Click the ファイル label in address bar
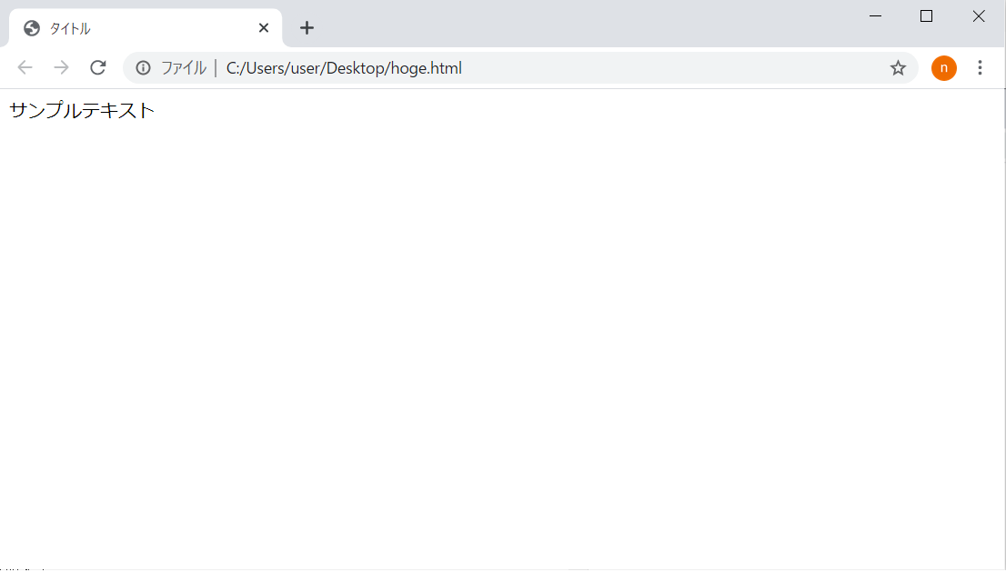 tap(184, 68)
